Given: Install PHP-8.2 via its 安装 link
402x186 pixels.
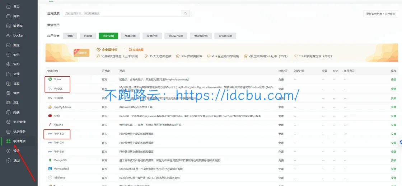Looking at the screenshot, I should pyautogui.click(x=393, y=134).
